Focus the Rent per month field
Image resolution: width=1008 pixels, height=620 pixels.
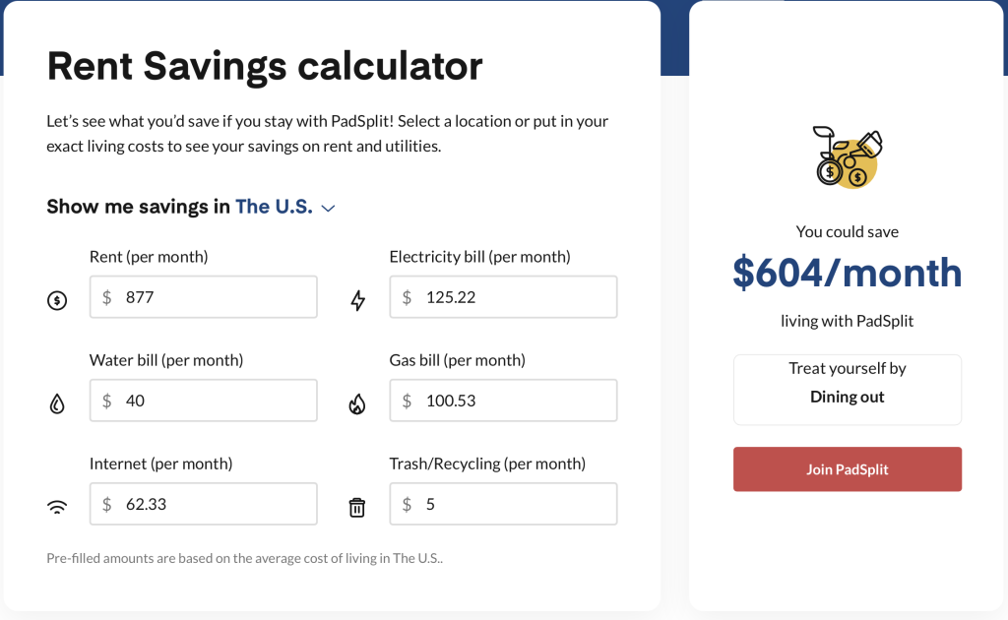pos(217,296)
